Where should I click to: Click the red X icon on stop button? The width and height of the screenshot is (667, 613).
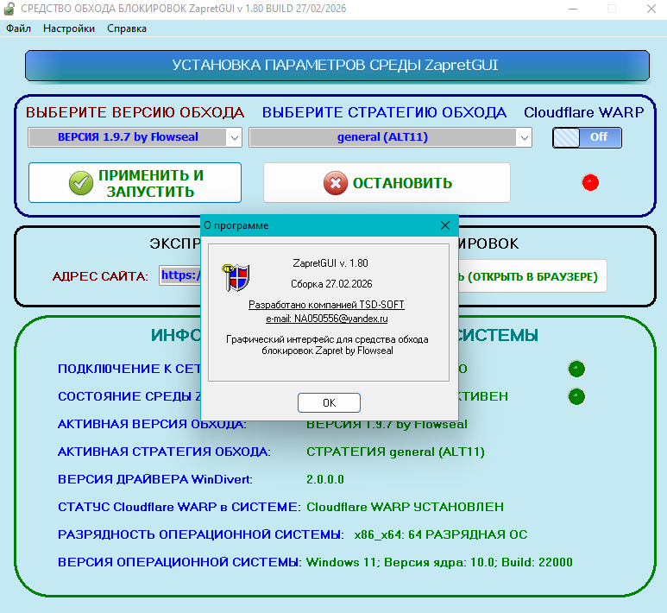pyautogui.click(x=334, y=183)
